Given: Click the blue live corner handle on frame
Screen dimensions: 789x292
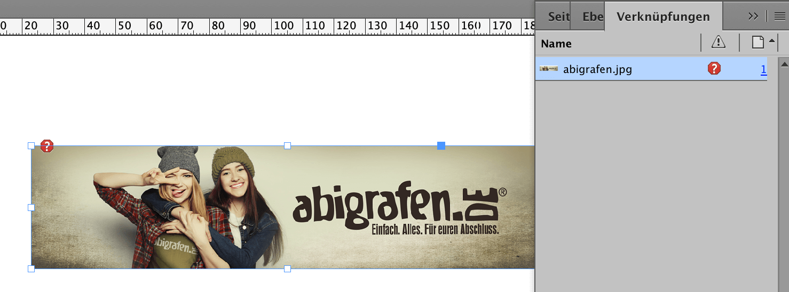Looking at the screenshot, I should click(441, 145).
